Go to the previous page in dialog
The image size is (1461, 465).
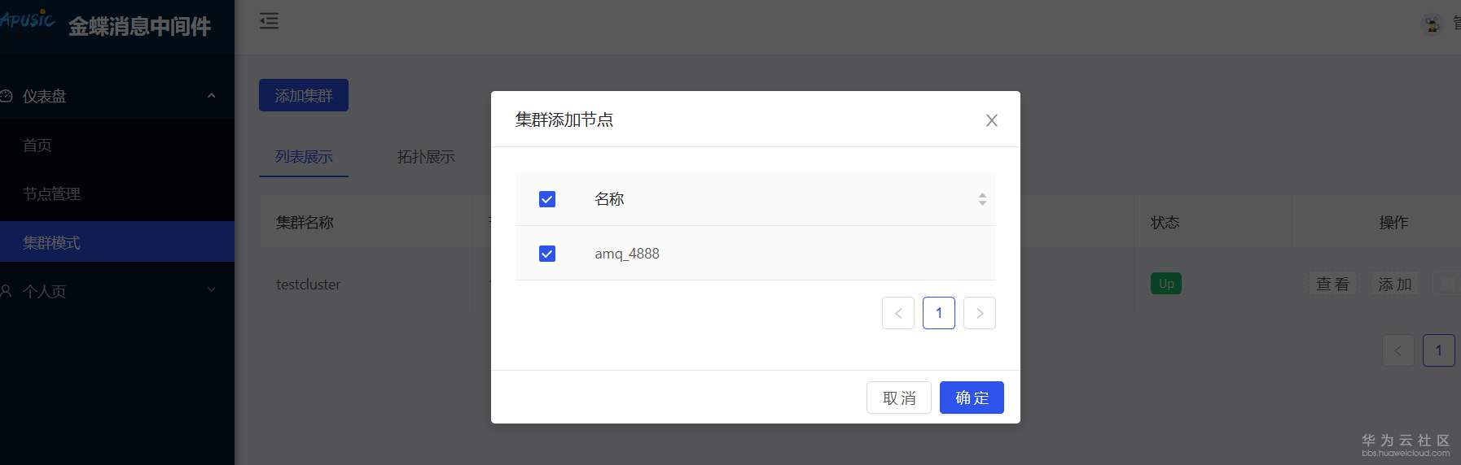pyautogui.click(x=898, y=313)
